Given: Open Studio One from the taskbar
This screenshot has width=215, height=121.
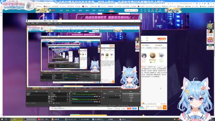Looking at the screenshot, I should point(71,119).
